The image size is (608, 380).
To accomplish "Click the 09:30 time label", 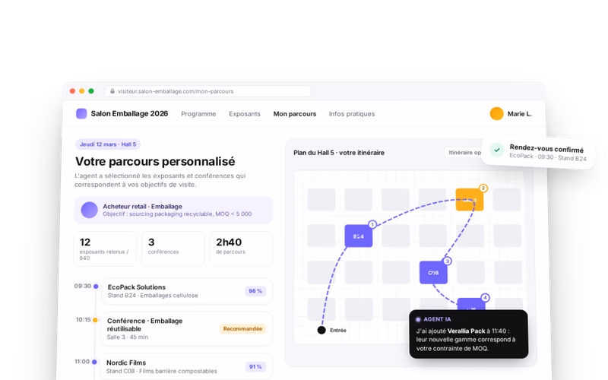I will click(x=83, y=287).
